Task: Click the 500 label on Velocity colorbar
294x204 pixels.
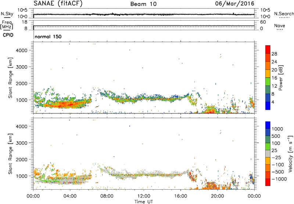Action: 276,136
